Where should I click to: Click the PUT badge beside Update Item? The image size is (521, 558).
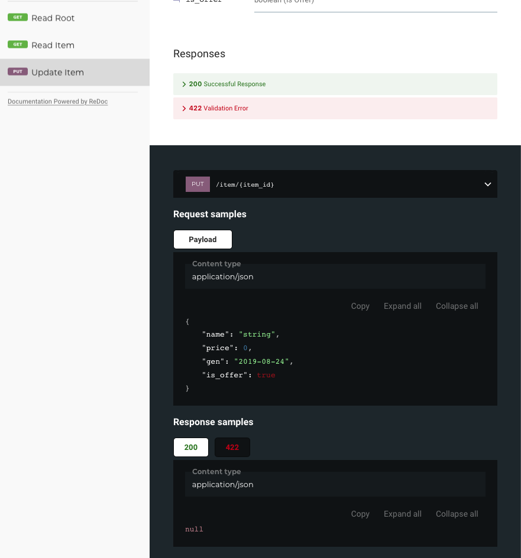(x=18, y=71)
